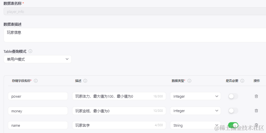The width and height of the screenshot is (266, 133).
Task: Click info icon beside 描述 header
Action: (x=85, y=81)
